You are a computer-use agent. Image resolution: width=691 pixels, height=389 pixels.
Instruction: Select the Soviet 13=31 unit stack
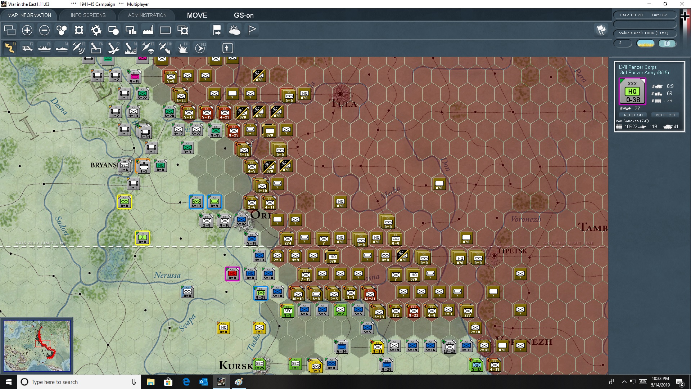370,294
